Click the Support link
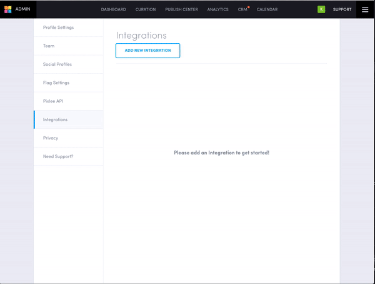 (x=342, y=9)
